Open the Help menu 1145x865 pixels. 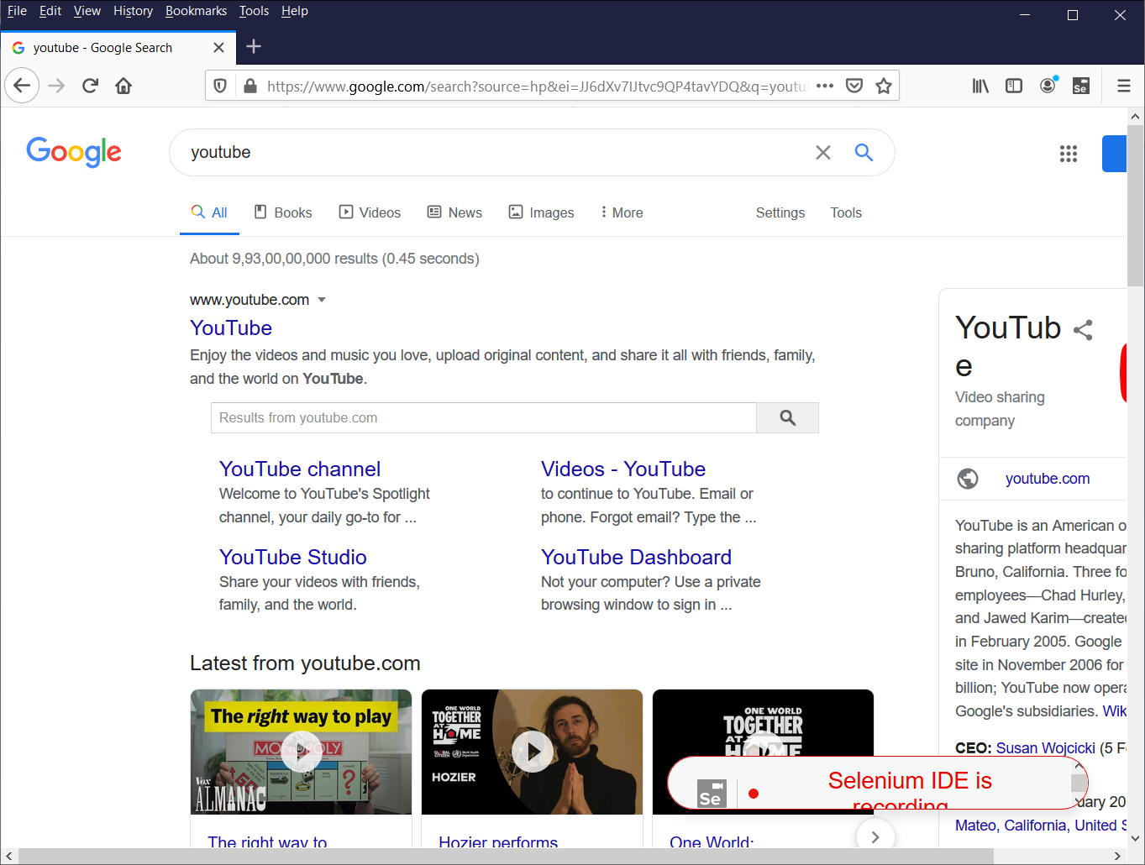295,11
